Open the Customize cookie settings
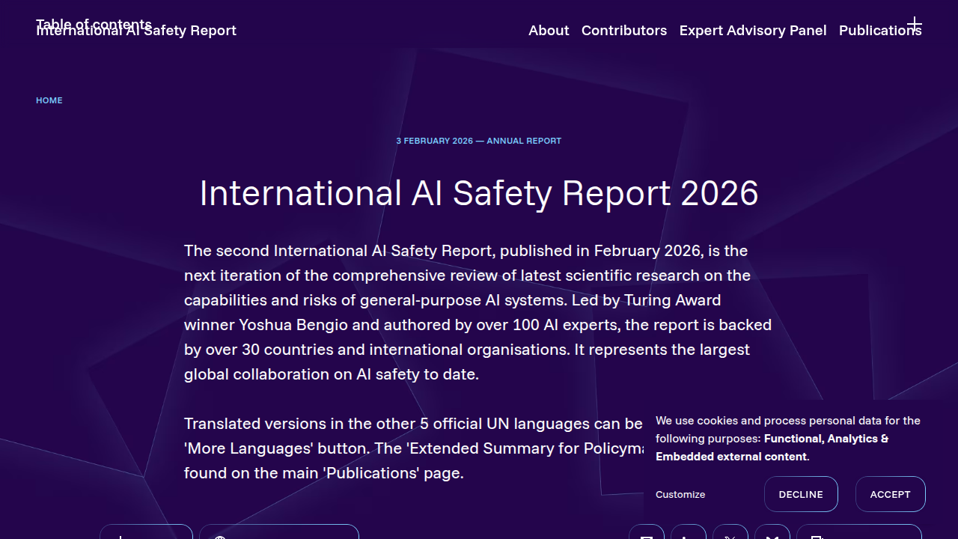This screenshot has width=958, height=539. 680,494
